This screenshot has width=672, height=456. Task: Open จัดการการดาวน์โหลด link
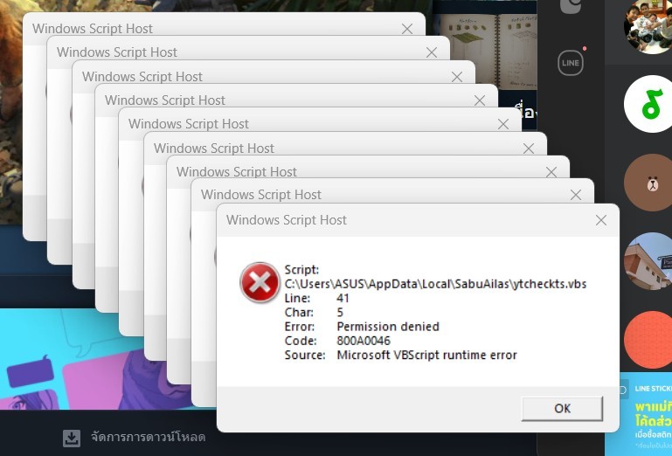[x=148, y=437]
